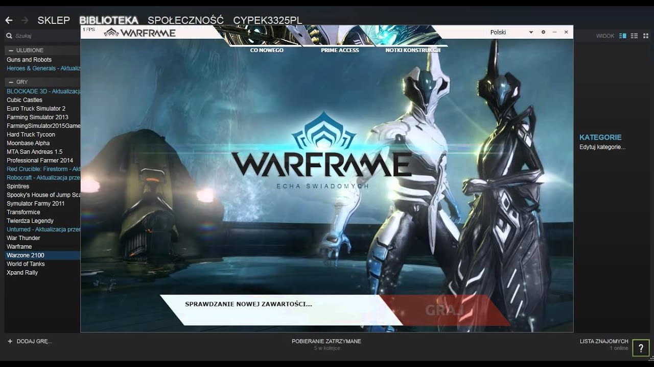
Task: Select Guns and Robots
Action: 29,60
